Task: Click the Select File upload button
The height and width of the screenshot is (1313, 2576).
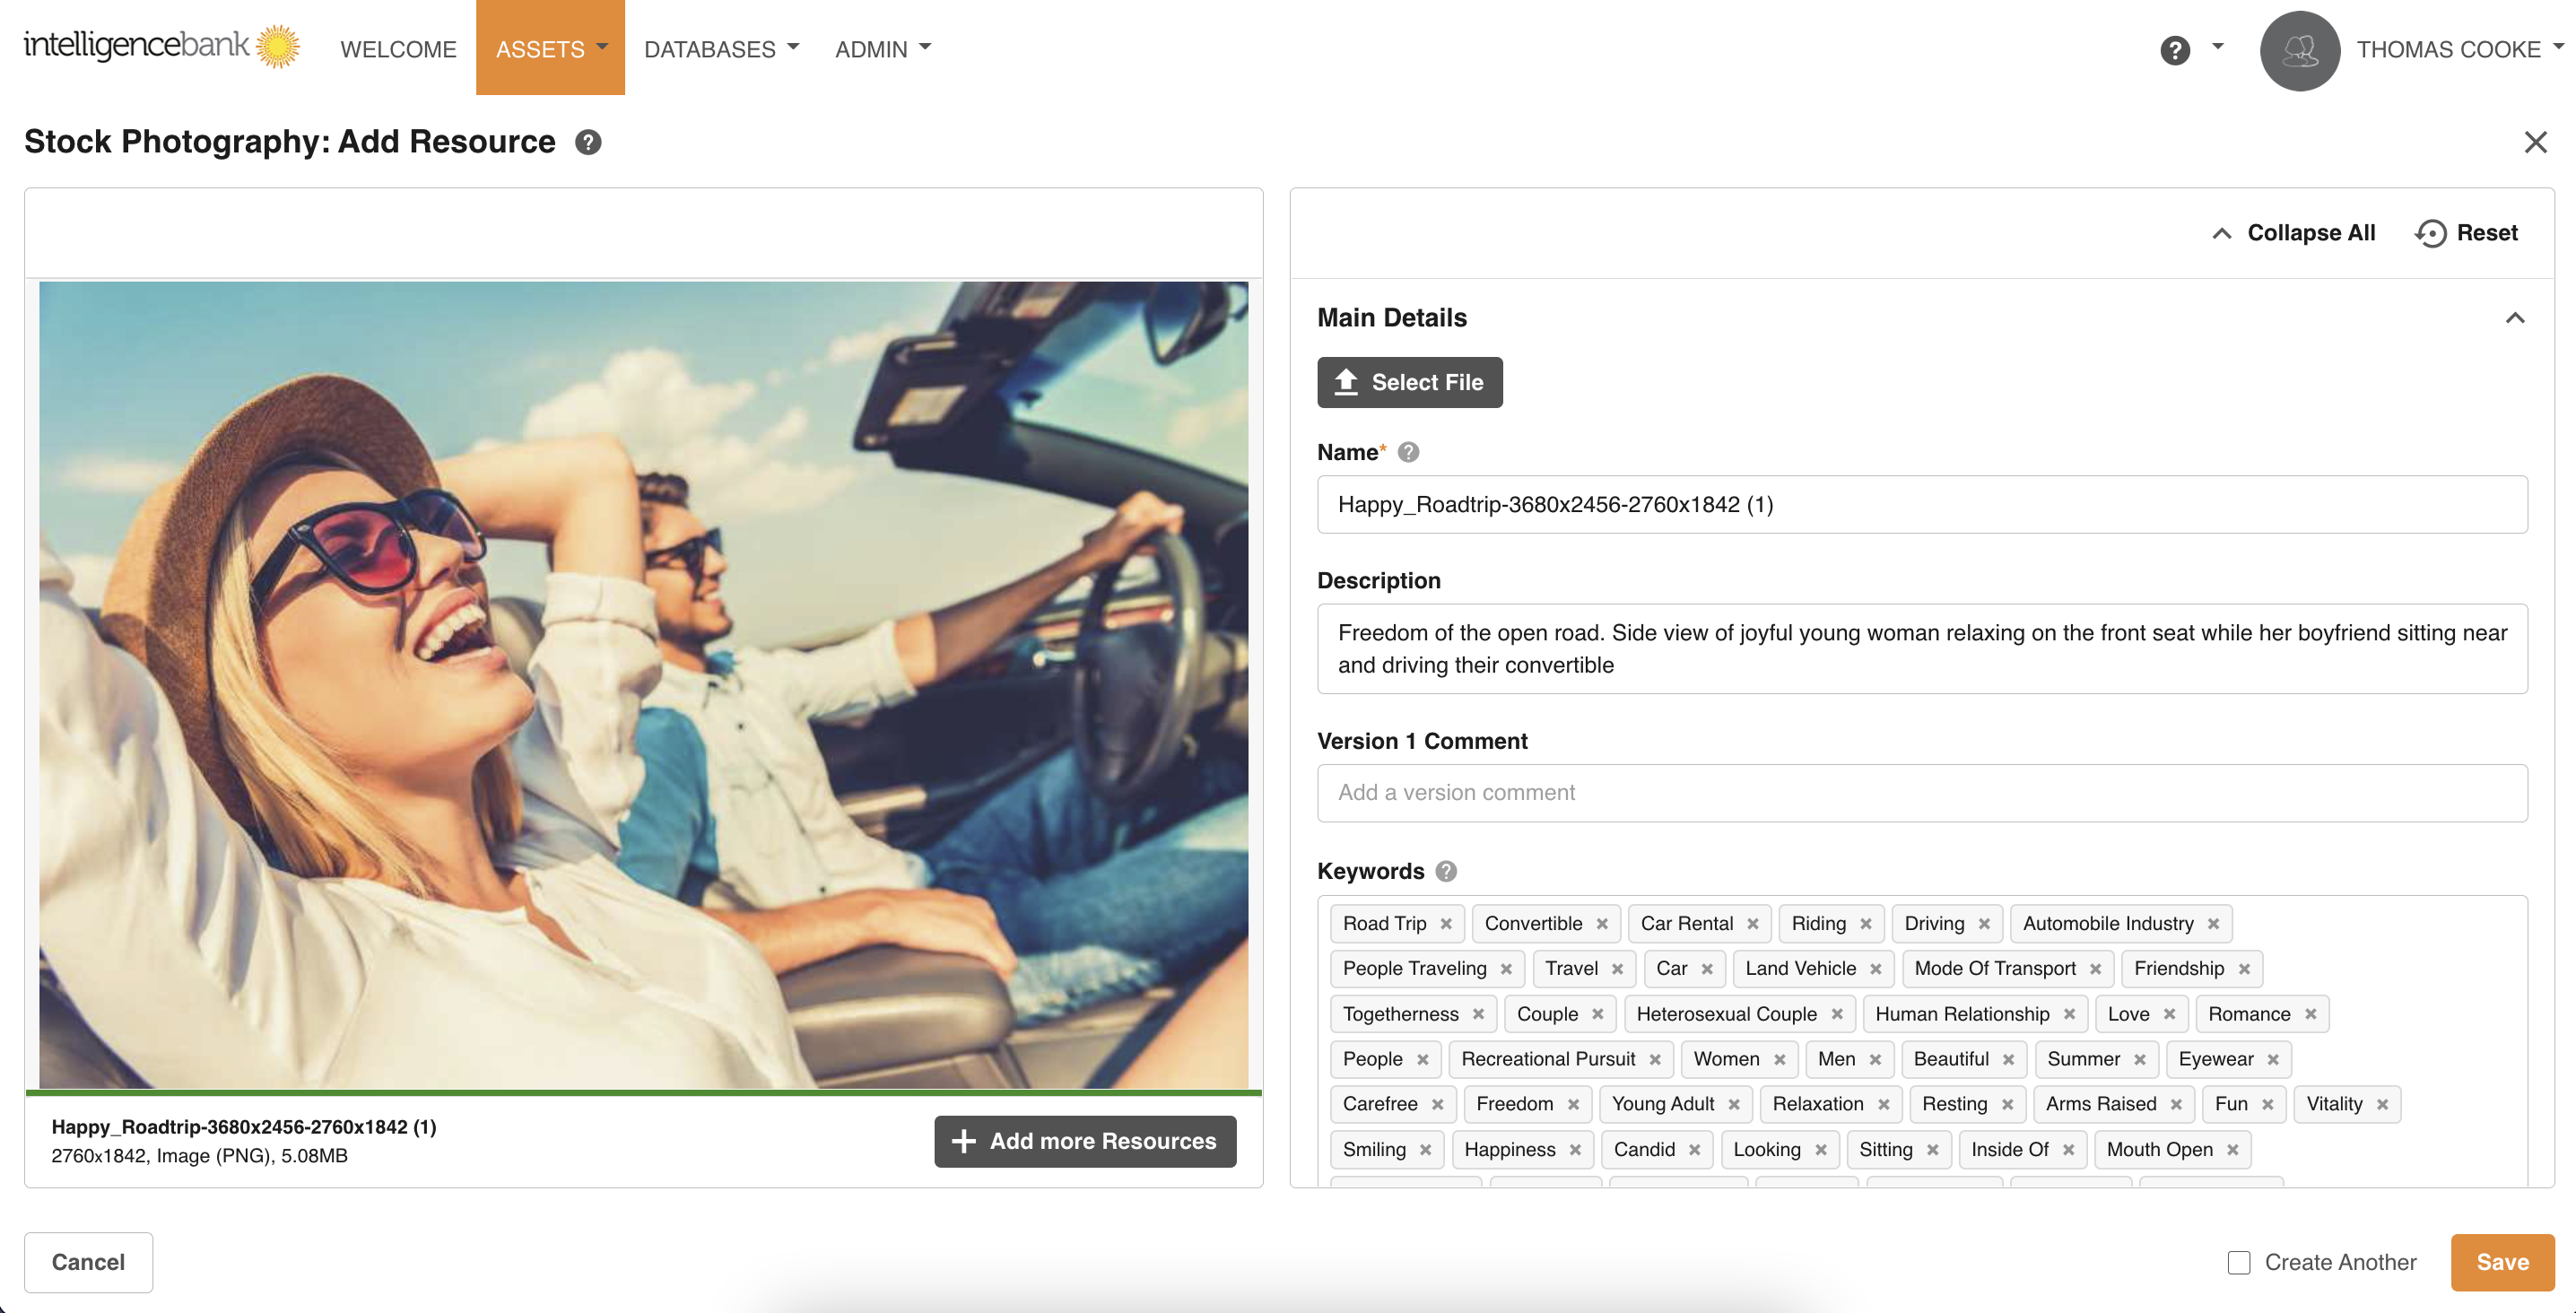Action: (1409, 382)
